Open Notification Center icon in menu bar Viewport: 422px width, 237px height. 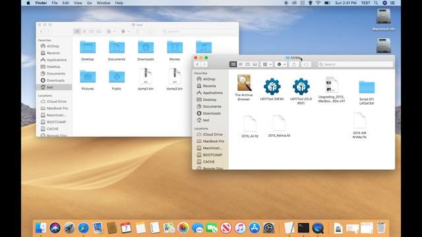tap(393, 3)
